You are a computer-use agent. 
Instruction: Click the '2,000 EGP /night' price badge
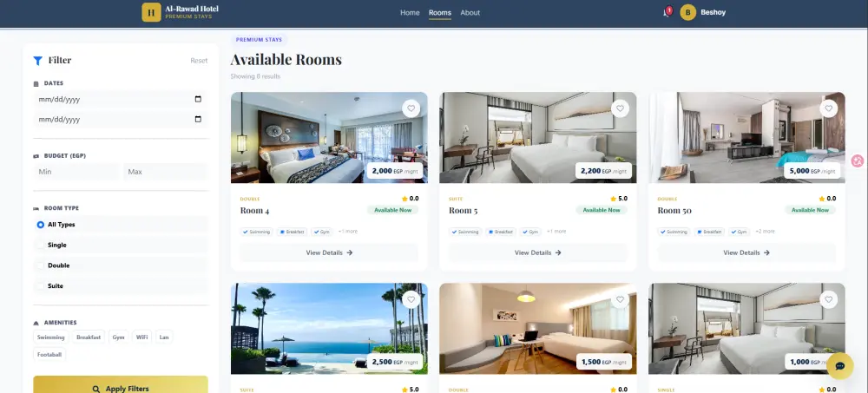[x=395, y=171]
